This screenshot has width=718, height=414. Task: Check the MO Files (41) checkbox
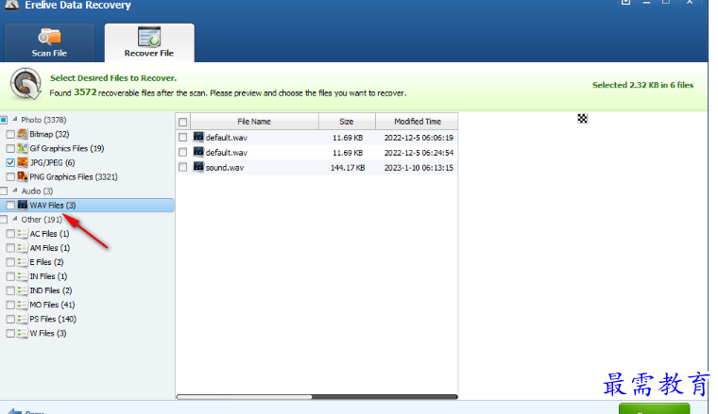point(10,305)
